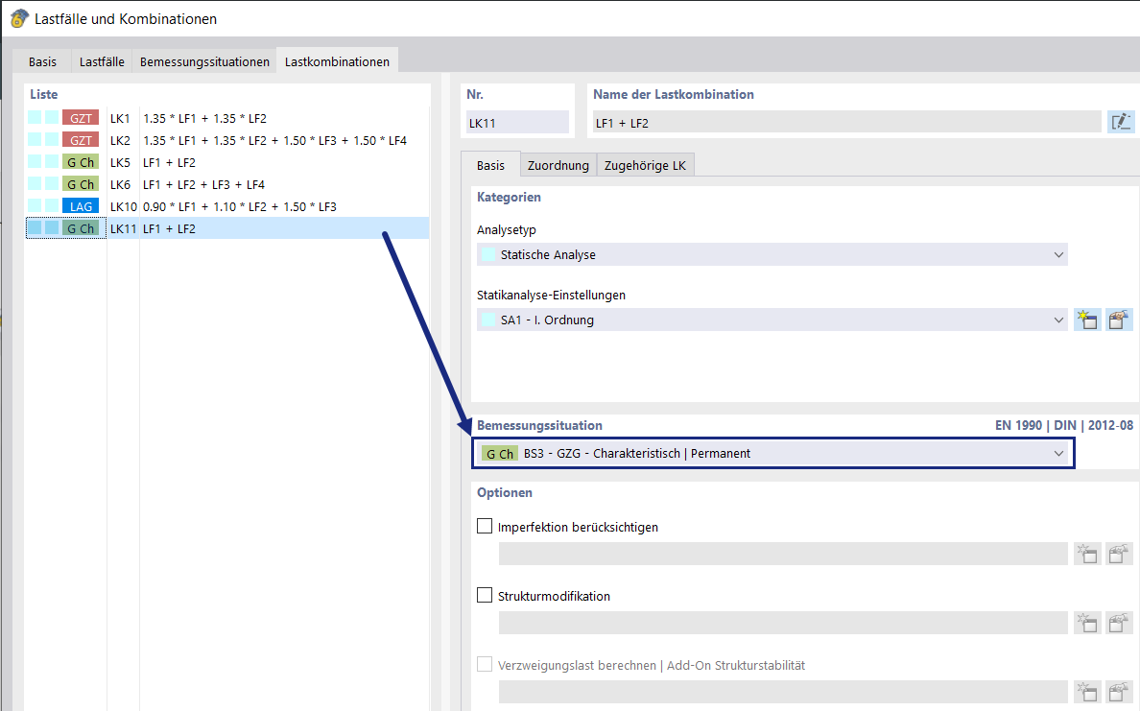The image size is (1140, 711).
Task: Switch to the Basis main tab
Action: click(x=43, y=61)
